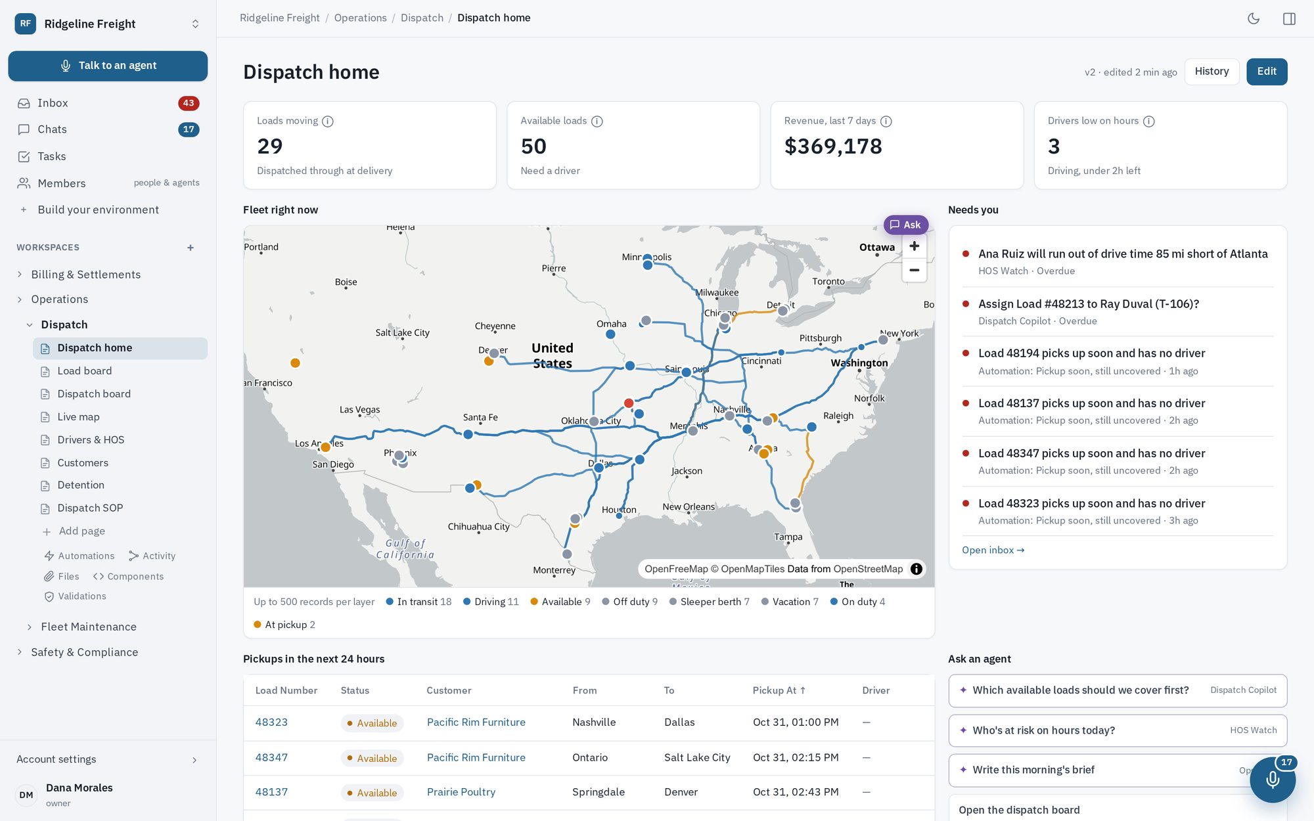Zoom out on the fleet map
The height and width of the screenshot is (821, 1314).
(914, 270)
